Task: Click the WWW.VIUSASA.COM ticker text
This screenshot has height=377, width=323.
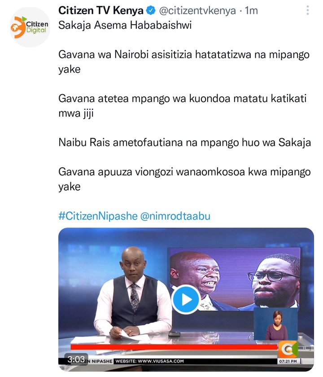Action: click(161, 361)
